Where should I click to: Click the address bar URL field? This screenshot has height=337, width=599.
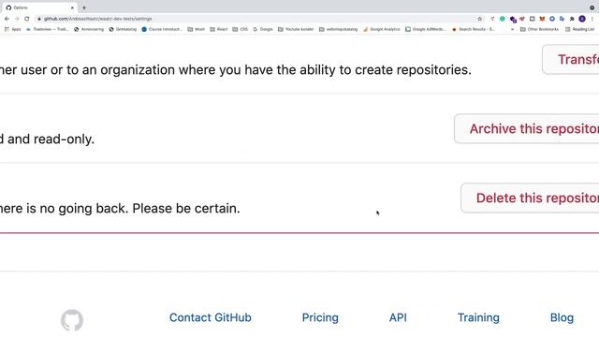256,19
